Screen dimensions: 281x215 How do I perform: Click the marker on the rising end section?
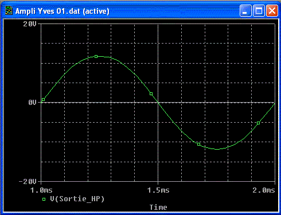click(259, 123)
